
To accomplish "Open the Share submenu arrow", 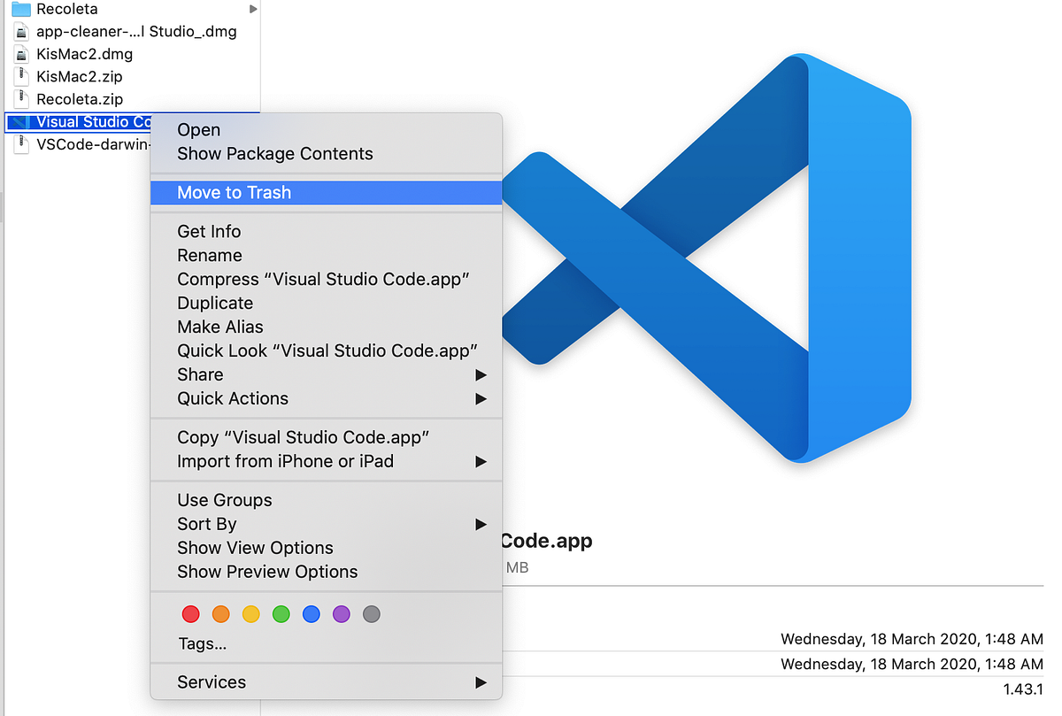I will [x=481, y=375].
